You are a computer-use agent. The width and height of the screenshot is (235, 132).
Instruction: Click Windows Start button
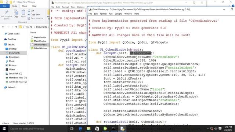(x=4, y=129)
